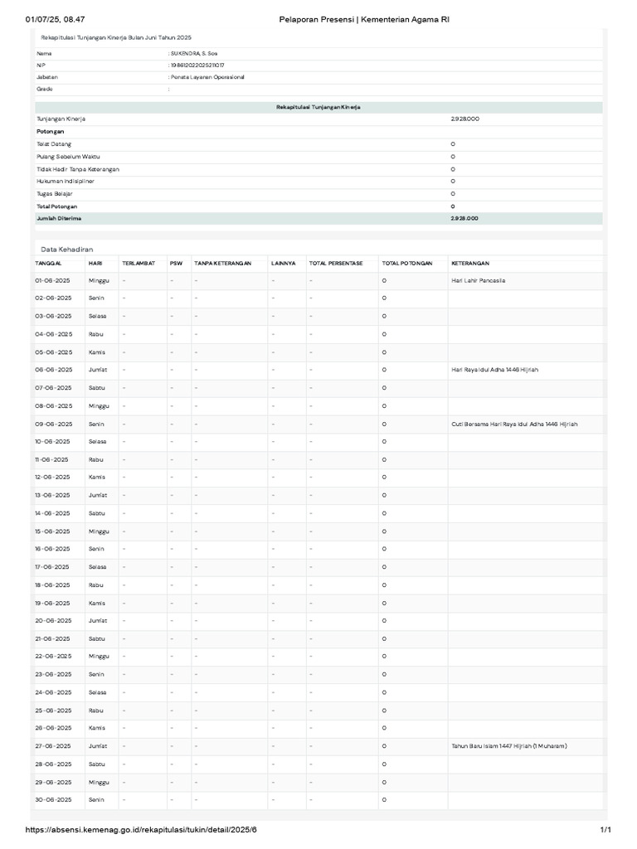Click the date cell 06-06-2025

click(54, 370)
